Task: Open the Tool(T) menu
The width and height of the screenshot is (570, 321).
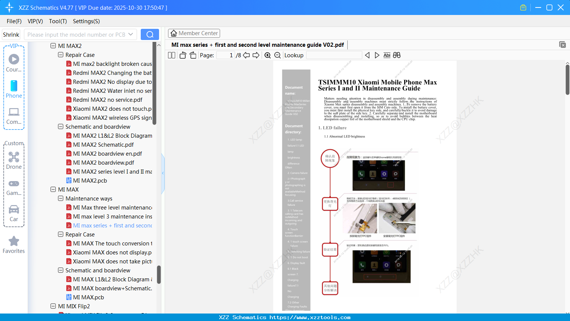Action: 58,21
